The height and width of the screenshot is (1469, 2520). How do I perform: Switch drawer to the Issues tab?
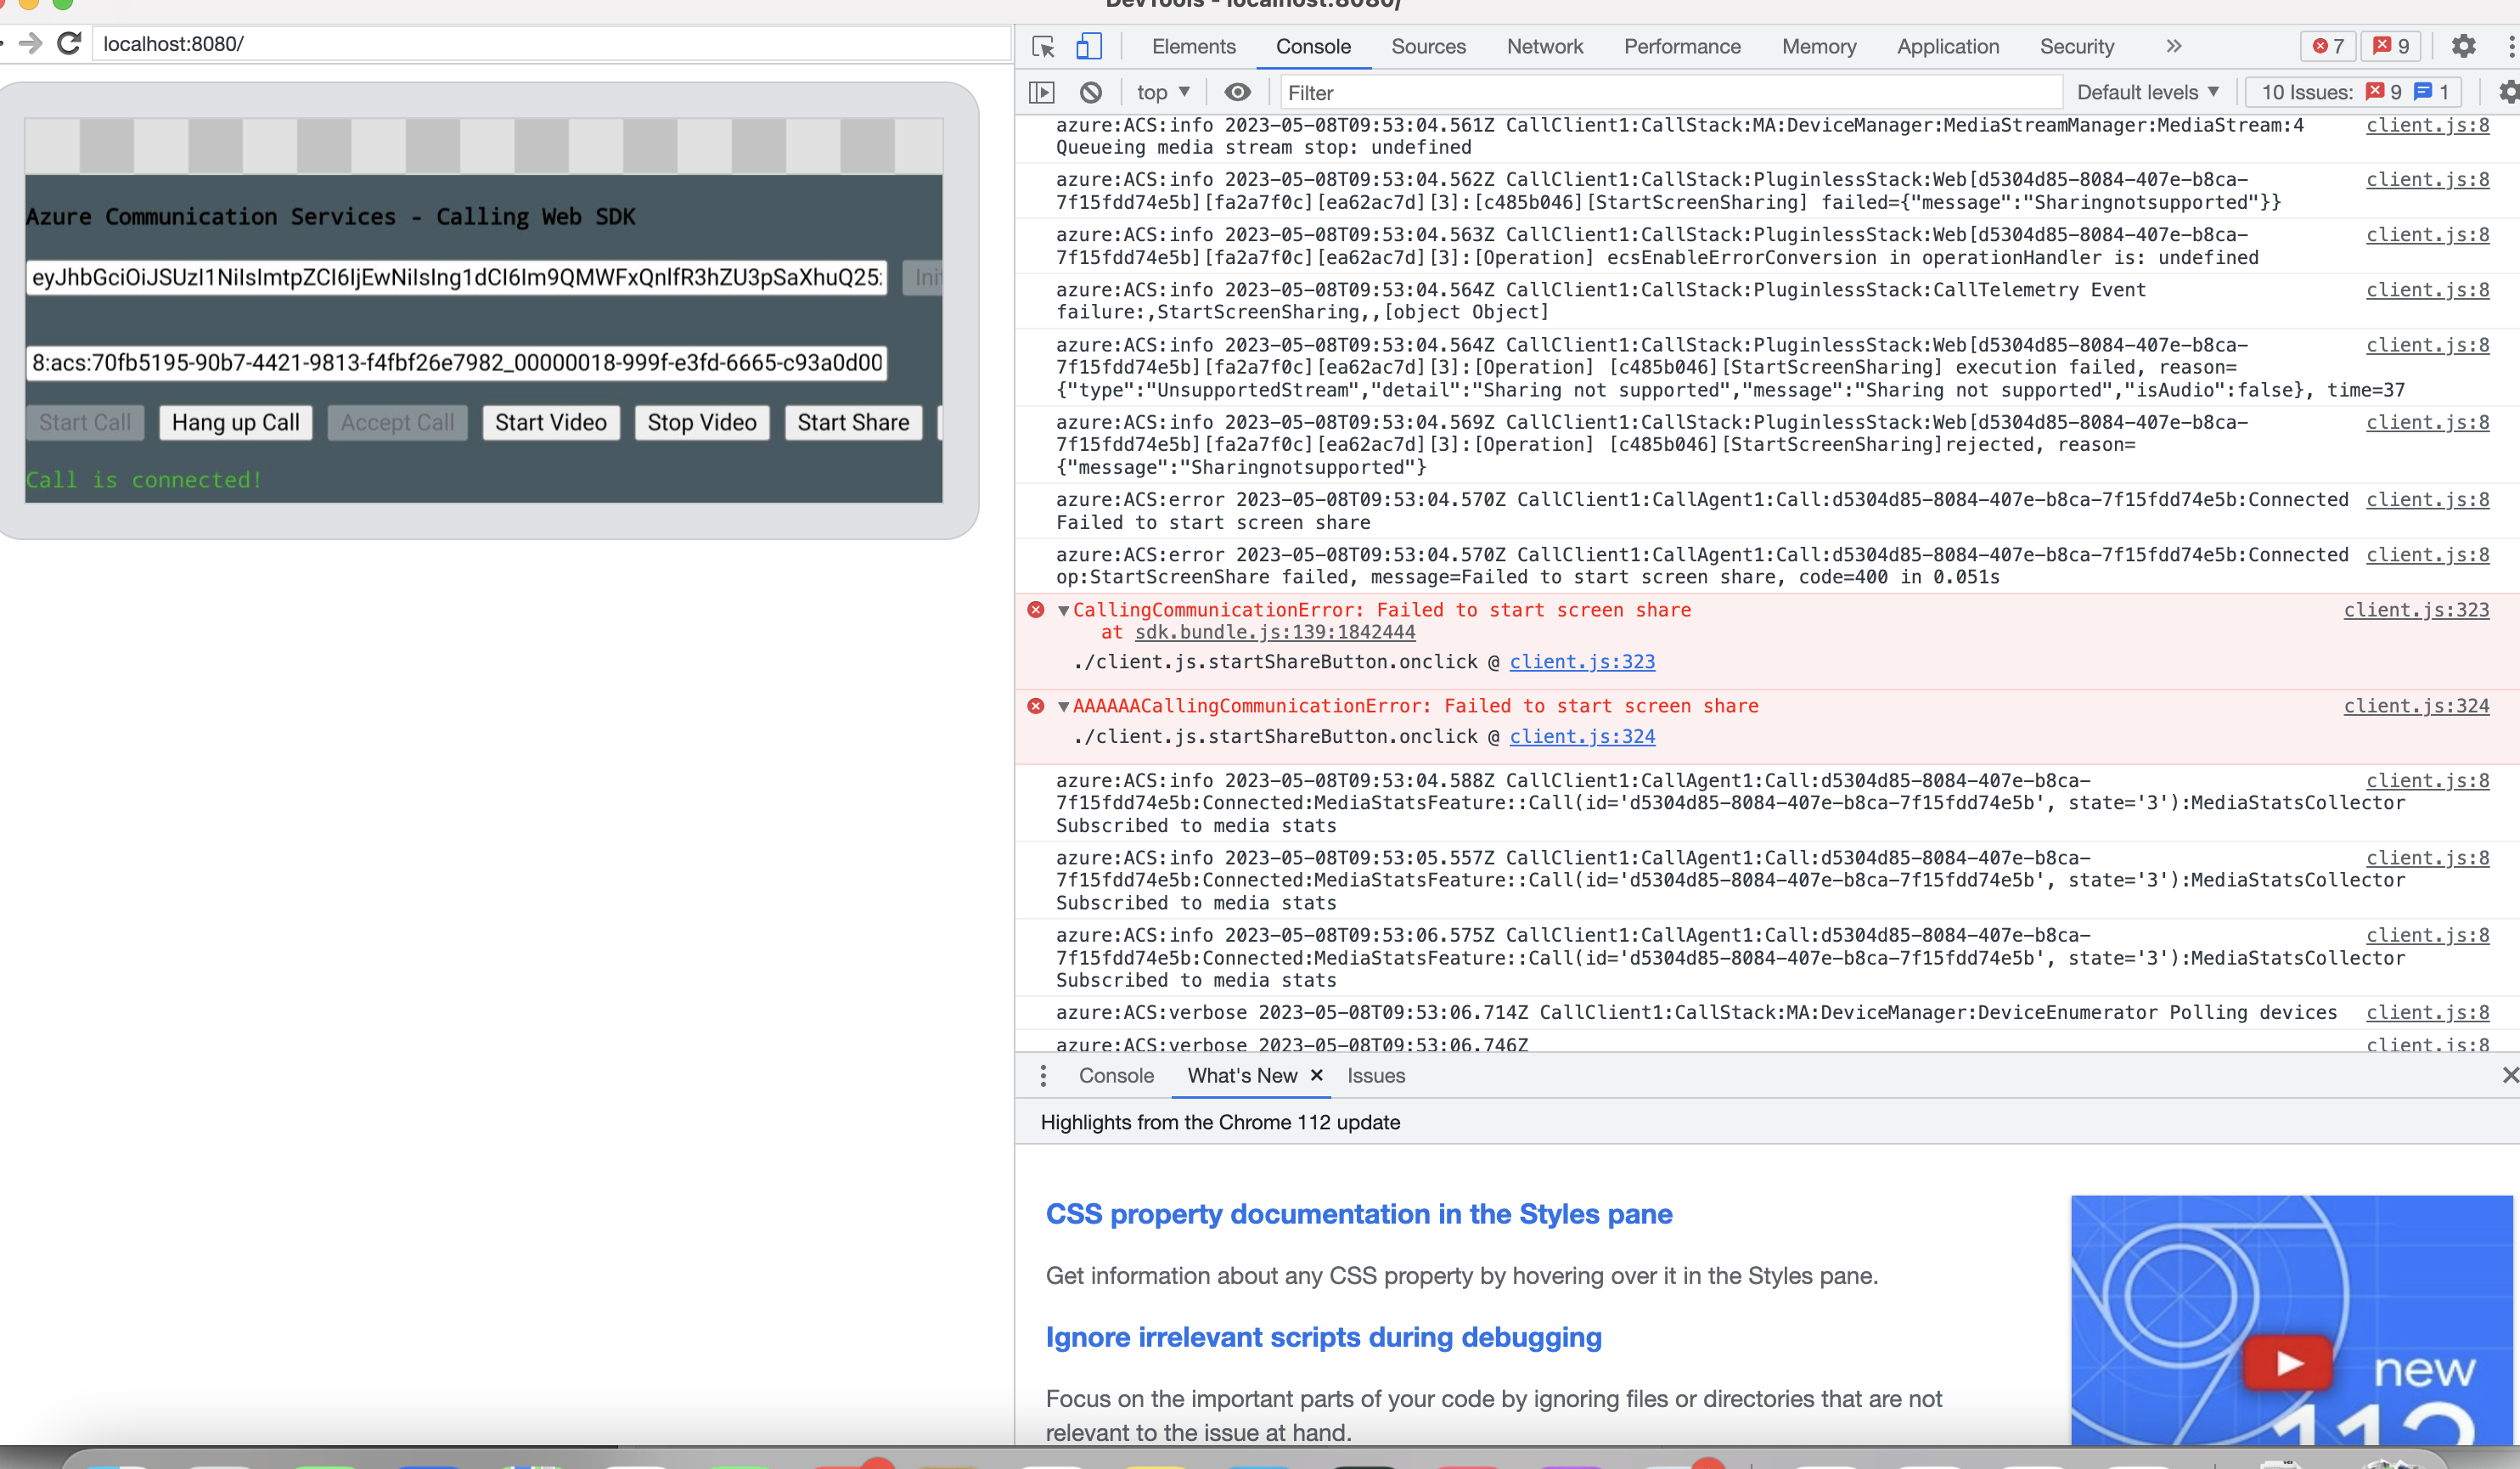1376,1076
